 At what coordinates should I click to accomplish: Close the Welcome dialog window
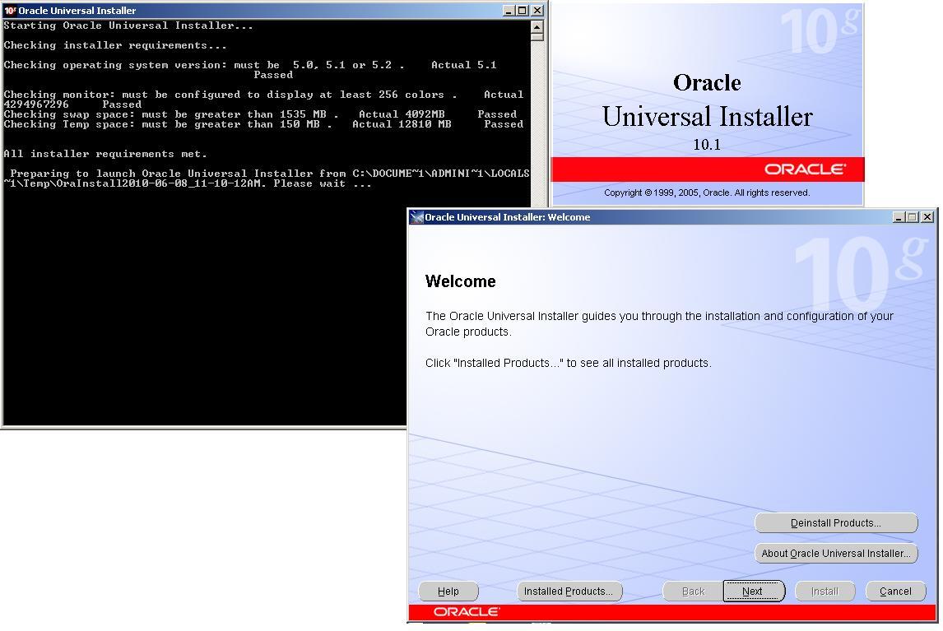pyautogui.click(x=928, y=217)
